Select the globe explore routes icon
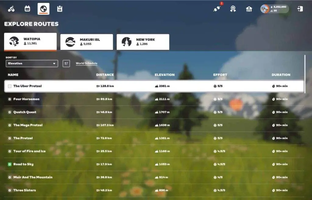Viewport: 312px width, 200px height. pos(43,9)
